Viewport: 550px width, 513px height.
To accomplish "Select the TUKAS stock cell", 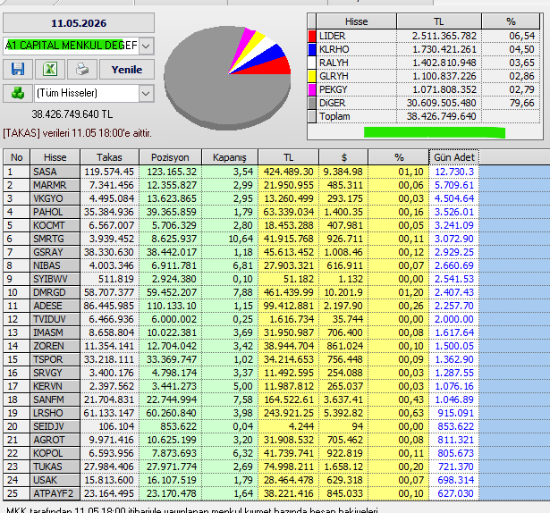I will coord(55,467).
